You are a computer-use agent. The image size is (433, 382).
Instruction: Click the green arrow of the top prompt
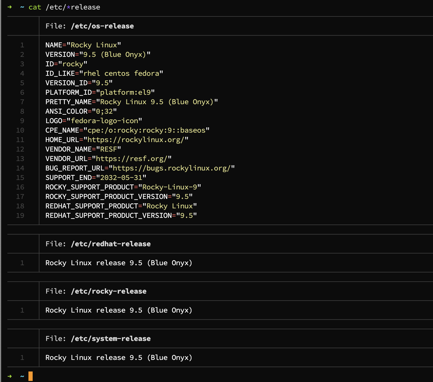pos(10,7)
